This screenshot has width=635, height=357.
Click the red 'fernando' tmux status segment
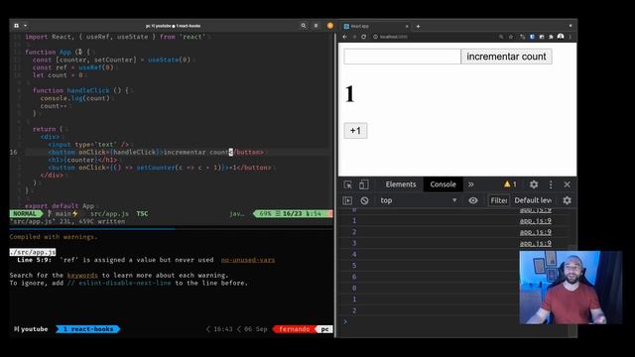pyautogui.click(x=294, y=329)
